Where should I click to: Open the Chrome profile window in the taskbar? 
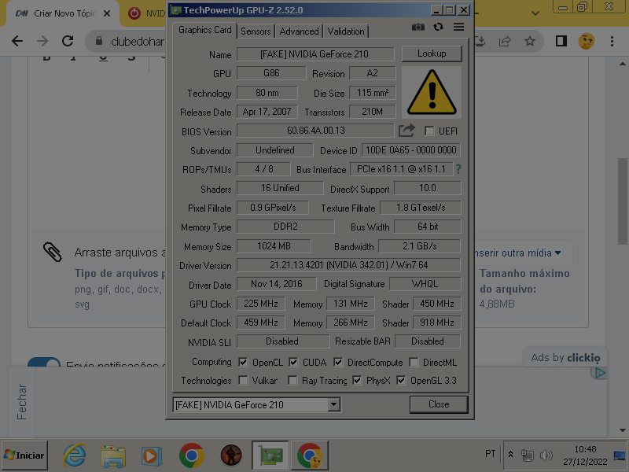[x=310, y=455]
